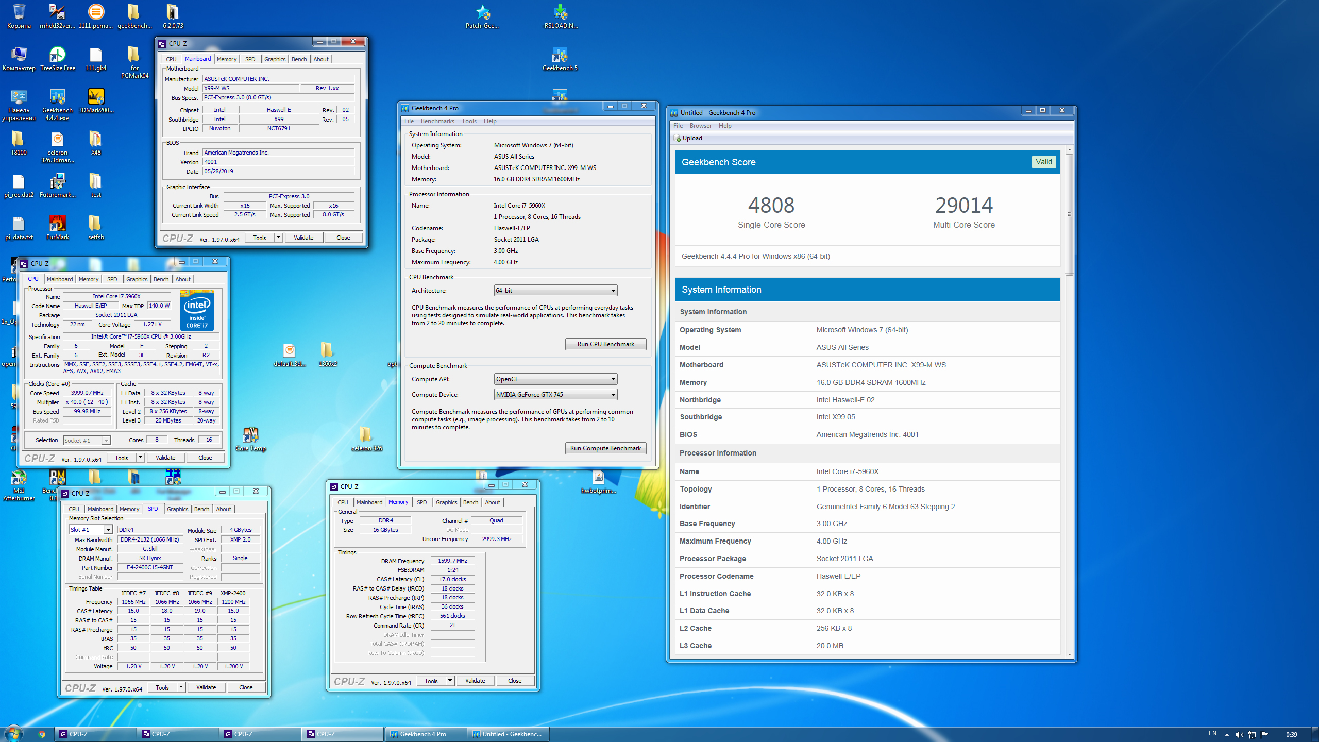Open the Help menu in Geekbench 4 Pro
The width and height of the screenshot is (1319, 742).
[x=490, y=121]
